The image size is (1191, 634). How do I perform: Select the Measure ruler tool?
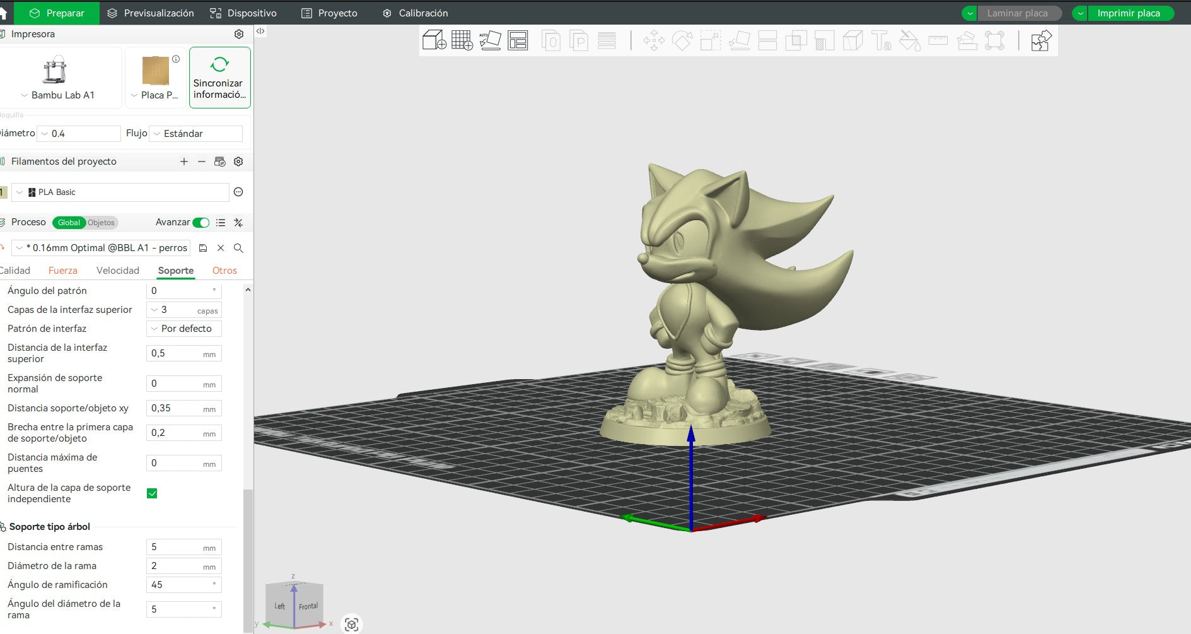(938, 40)
